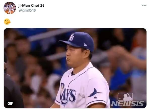Open the three-dot more options menu

(144, 5)
